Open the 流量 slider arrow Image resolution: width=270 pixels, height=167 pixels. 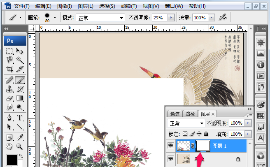coord(211,18)
